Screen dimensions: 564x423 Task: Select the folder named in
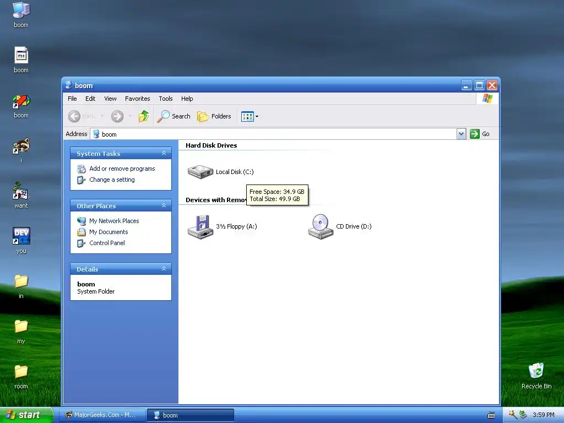pyautogui.click(x=21, y=281)
